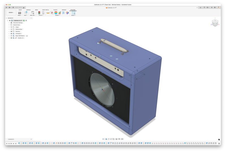
Task: Show the Body CAM Model:1 component
Action: pyautogui.click(x=11, y=36)
